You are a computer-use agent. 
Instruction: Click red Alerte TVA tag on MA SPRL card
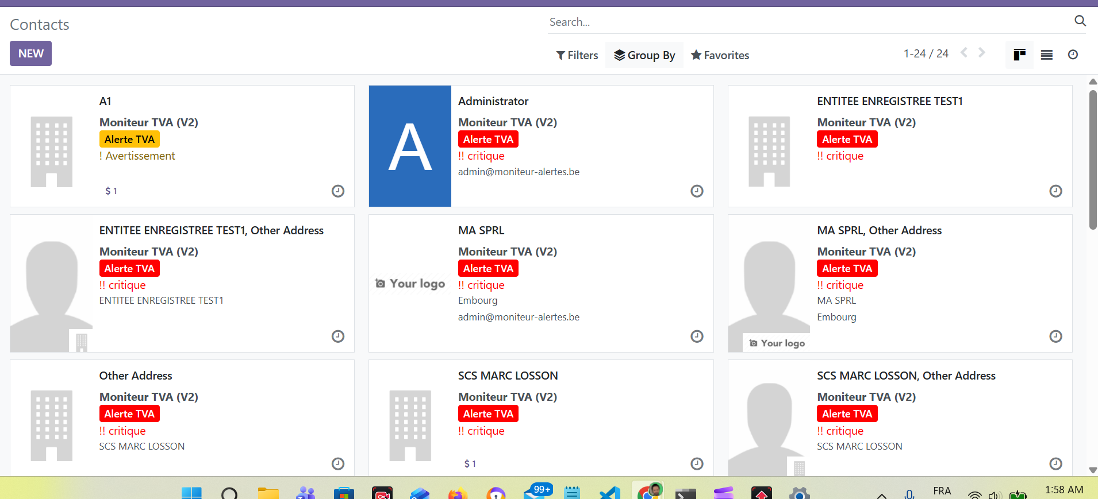[488, 269]
